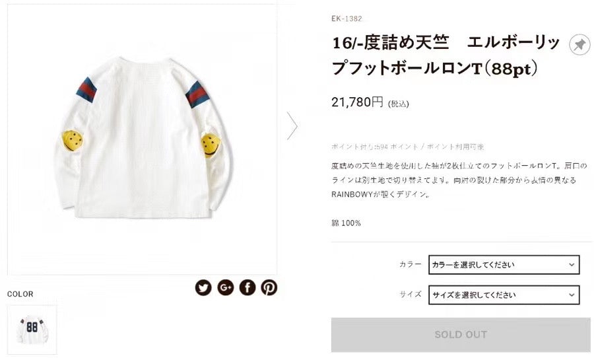Image resolution: width=594 pixels, height=358 pixels.
Task: Click the 綿 100% material text
Action: tap(346, 223)
